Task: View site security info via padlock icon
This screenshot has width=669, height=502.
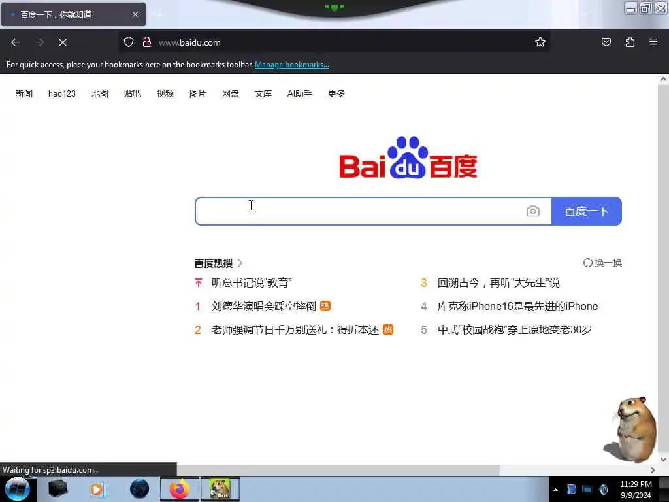Action: click(x=147, y=42)
